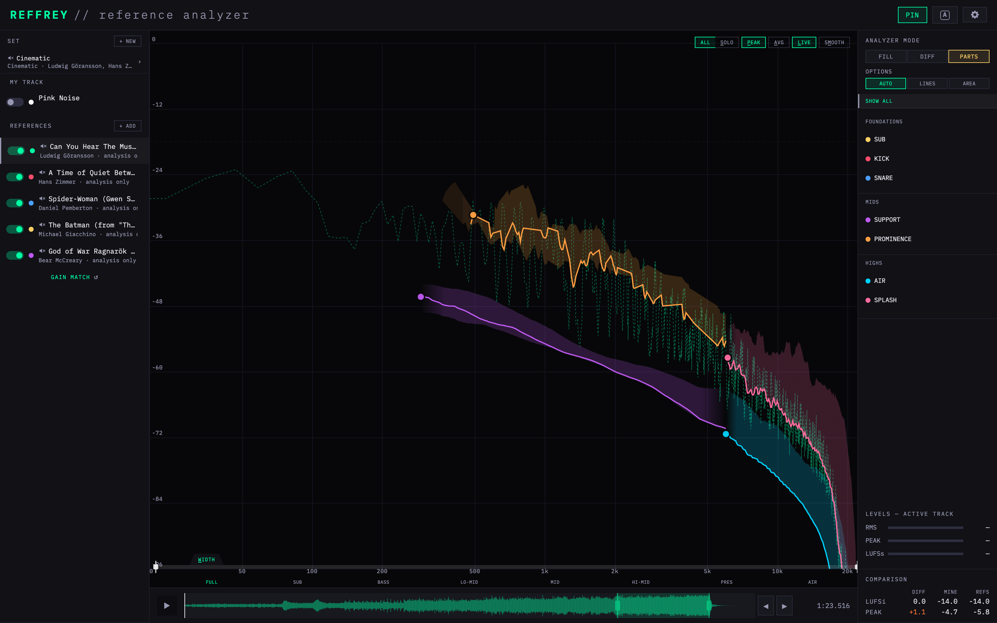Click the A/B compare icon button
This screenshot has height=623, width=997.
[x=945, y=15]
